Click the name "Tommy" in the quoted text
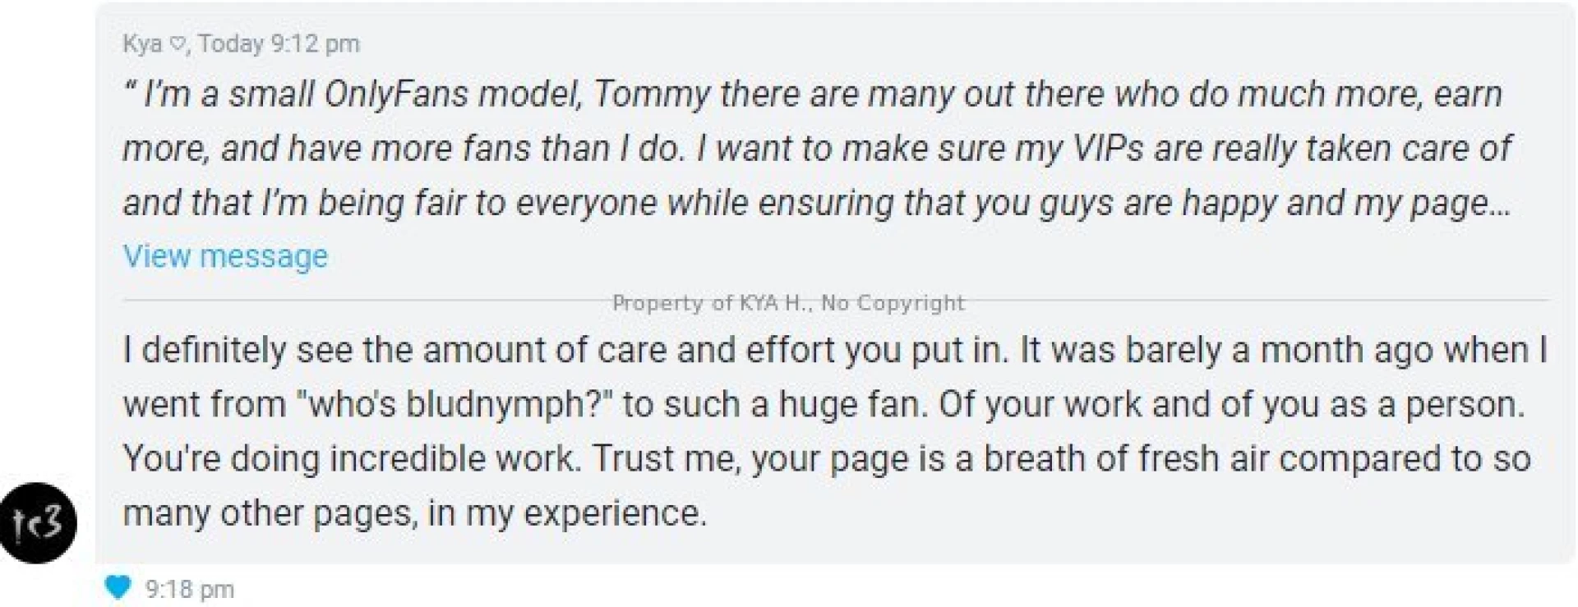The width and height of the screenshot is (1578, 607). [x=650, y=94]
